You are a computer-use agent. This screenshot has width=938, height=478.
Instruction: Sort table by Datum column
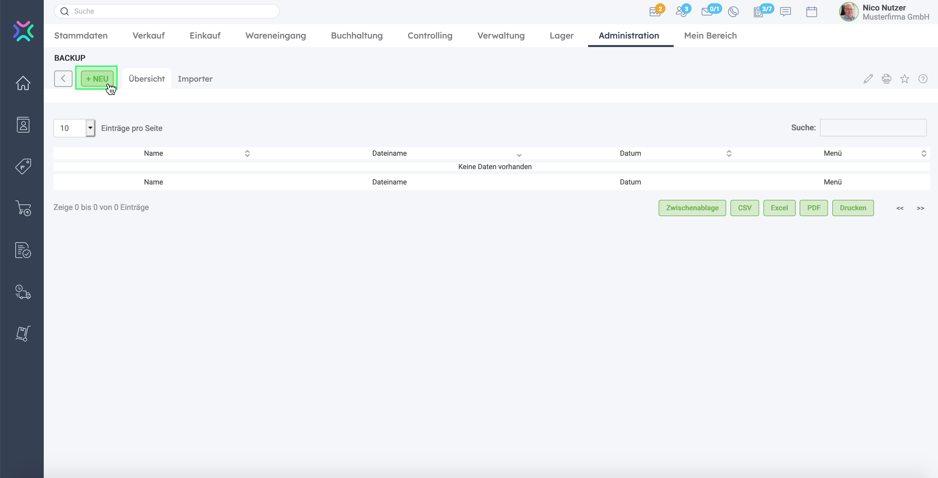pos(630,153)
